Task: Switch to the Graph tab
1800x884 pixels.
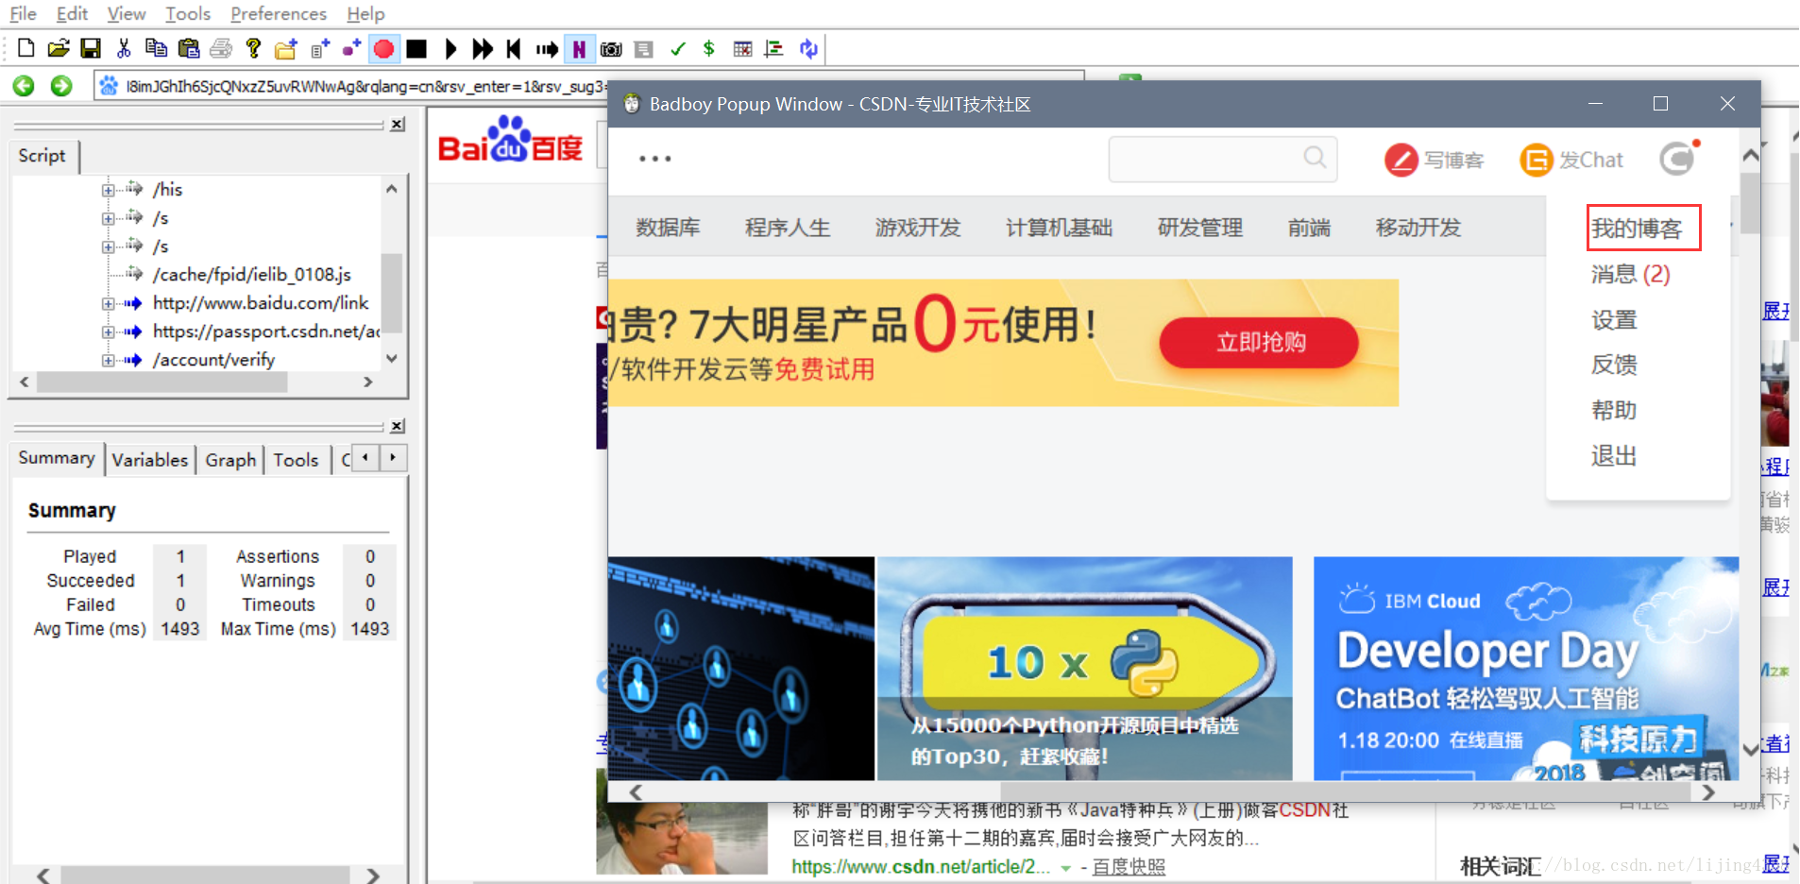Action: pyautogui.click(x=230, y=459)
